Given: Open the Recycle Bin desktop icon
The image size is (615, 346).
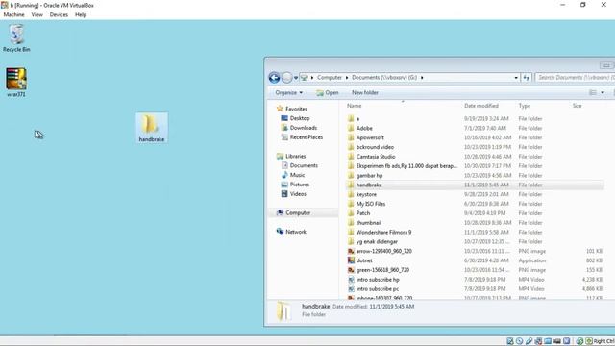Looking at the screenshot, I should pyautogui.click(x=16, y=37).
